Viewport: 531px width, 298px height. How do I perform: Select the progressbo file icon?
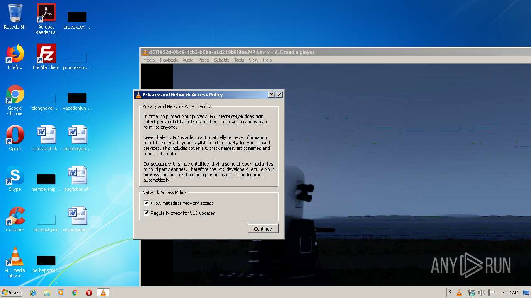pyautogui.click(x=77, y=60)
